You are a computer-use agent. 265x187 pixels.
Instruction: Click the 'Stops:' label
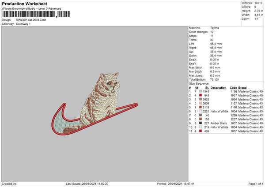193,36
